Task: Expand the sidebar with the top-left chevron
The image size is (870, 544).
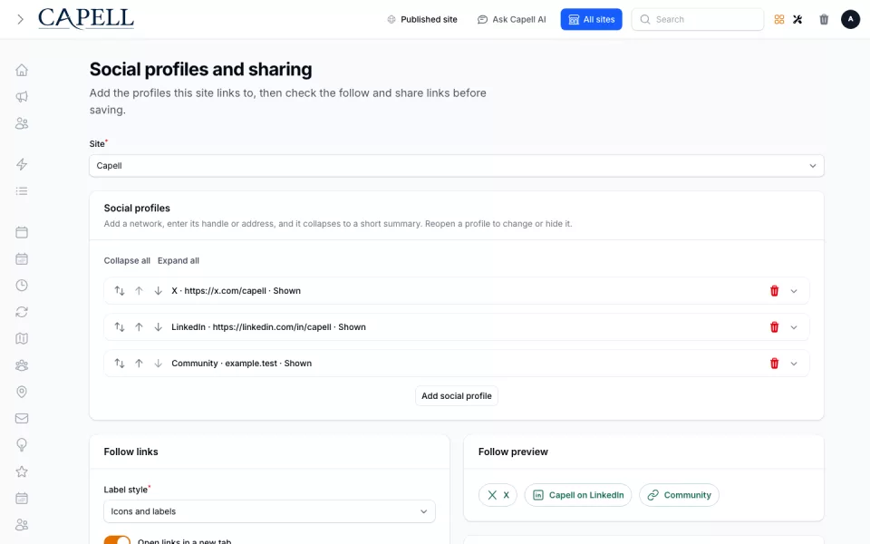Action: tap(21, 19)
